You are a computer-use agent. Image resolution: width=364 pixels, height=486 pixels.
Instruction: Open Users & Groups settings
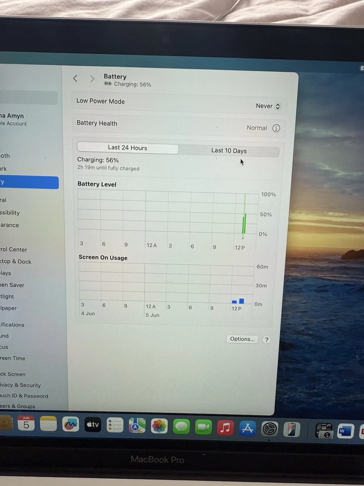(18, 406)
